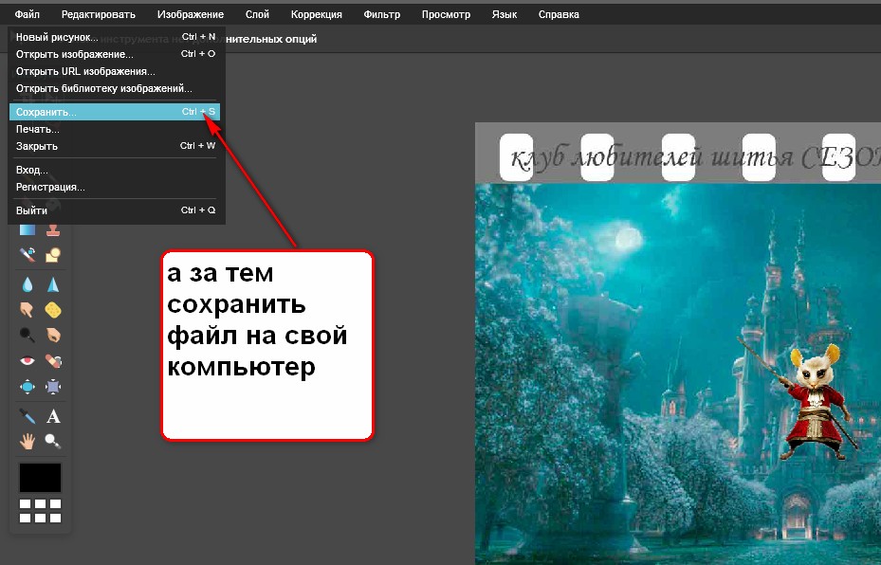Screen dimensions: 881x565
Task: Select the Zoom magnifier tool
Action: point(53,441)
